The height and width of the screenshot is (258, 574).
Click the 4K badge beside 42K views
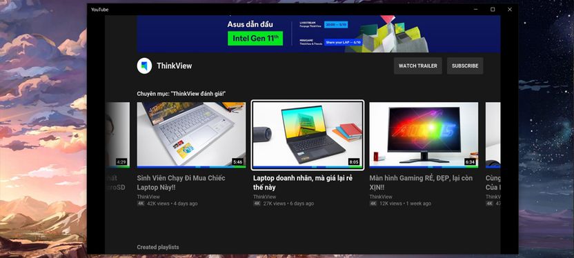pyautogui.click(x=141, y=204)
